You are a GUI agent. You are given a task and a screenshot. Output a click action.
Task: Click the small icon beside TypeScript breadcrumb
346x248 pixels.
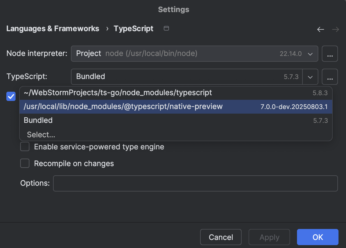tap(166, 29)
